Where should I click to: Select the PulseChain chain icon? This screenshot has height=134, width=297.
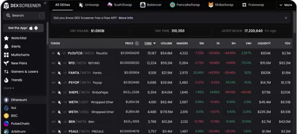(x=6, y=124)
